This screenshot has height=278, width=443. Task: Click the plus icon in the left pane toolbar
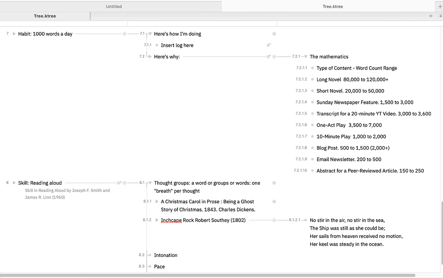(x=430, y=15)
